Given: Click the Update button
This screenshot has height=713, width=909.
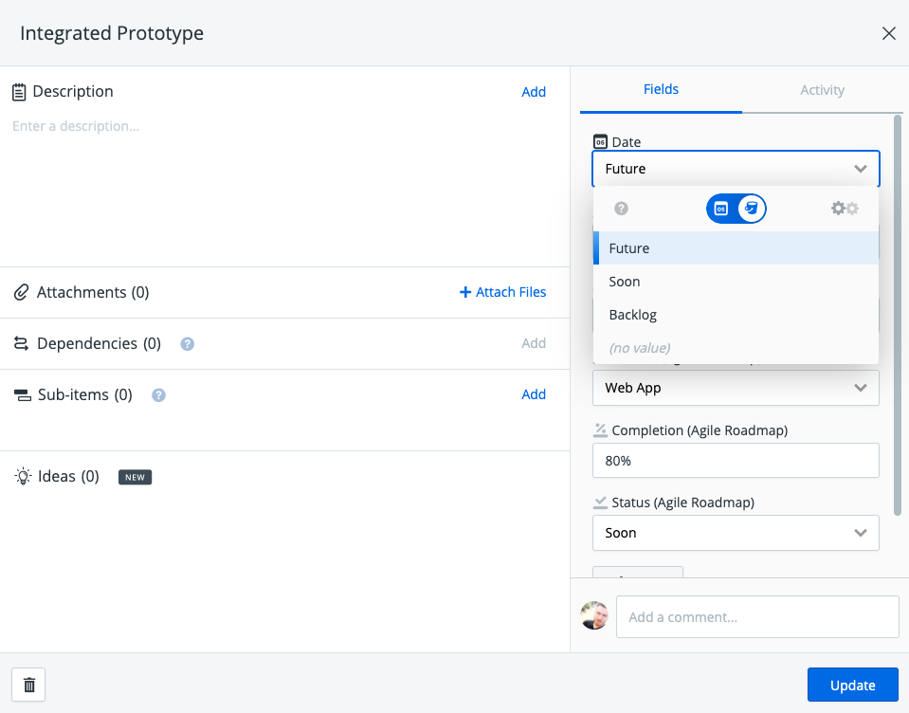Looking at the screenshot, I should (853, 685).
